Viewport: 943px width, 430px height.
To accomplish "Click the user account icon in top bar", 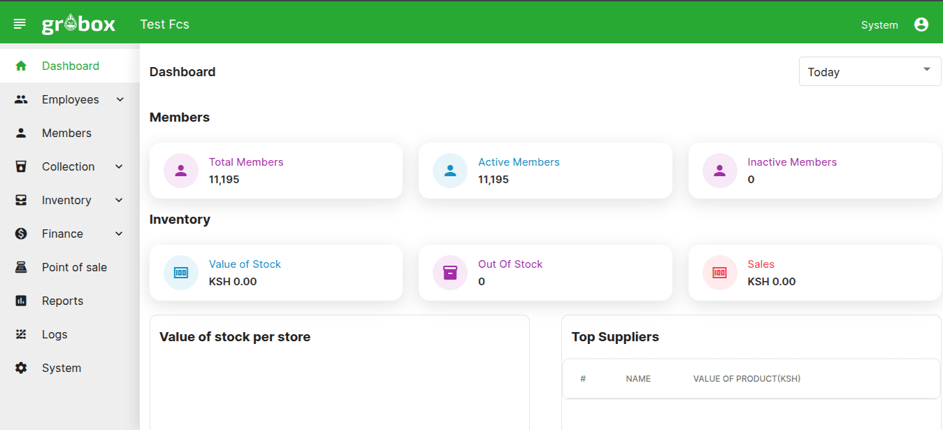I will pyautogui.click(x=921, y=23).
